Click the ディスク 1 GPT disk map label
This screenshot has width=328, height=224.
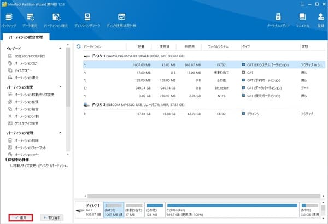tap(89, 210)
